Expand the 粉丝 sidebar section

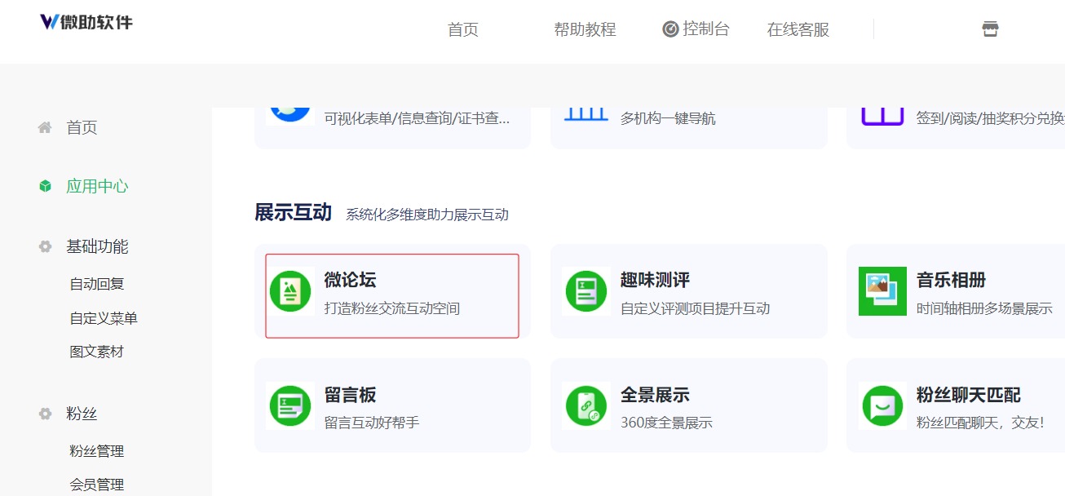(x=82, y=414)
